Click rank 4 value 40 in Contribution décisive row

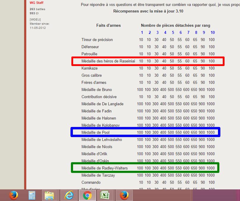click(x=164, y=97)
